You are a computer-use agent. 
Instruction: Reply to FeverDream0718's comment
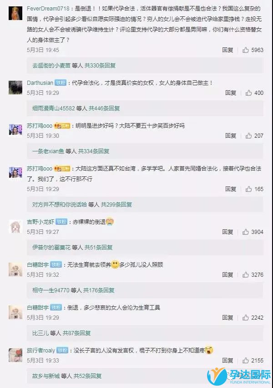point(227,50)
